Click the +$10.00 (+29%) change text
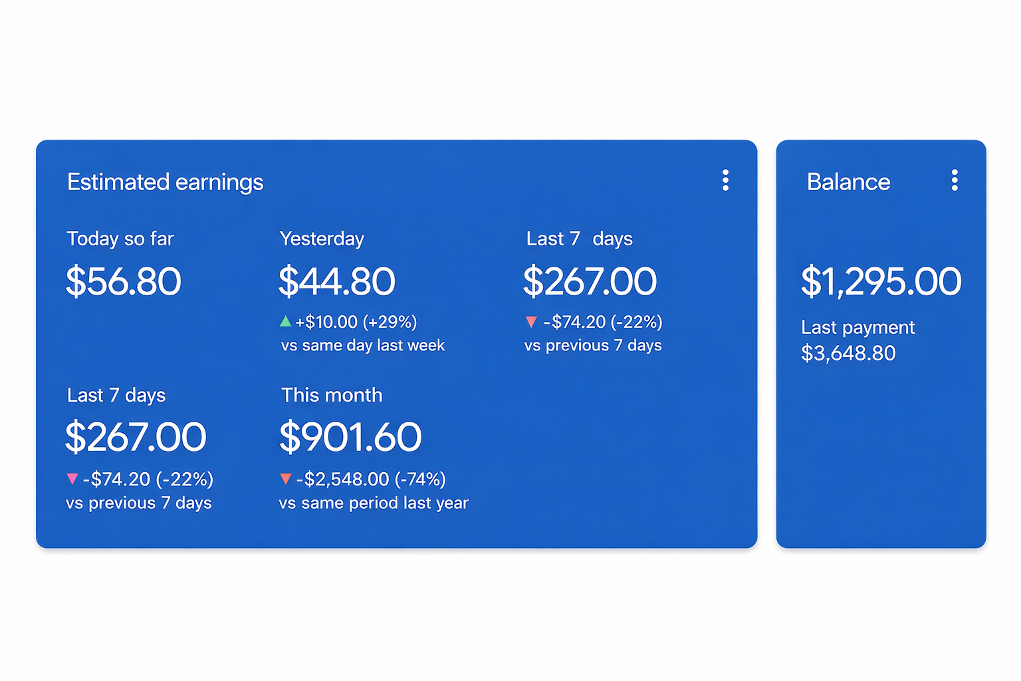Viewport: 1021px width, 681px height. [x=356, y=323]
